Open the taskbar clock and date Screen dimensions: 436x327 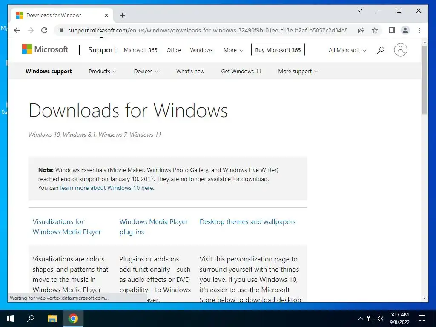[x=399, y=318]
